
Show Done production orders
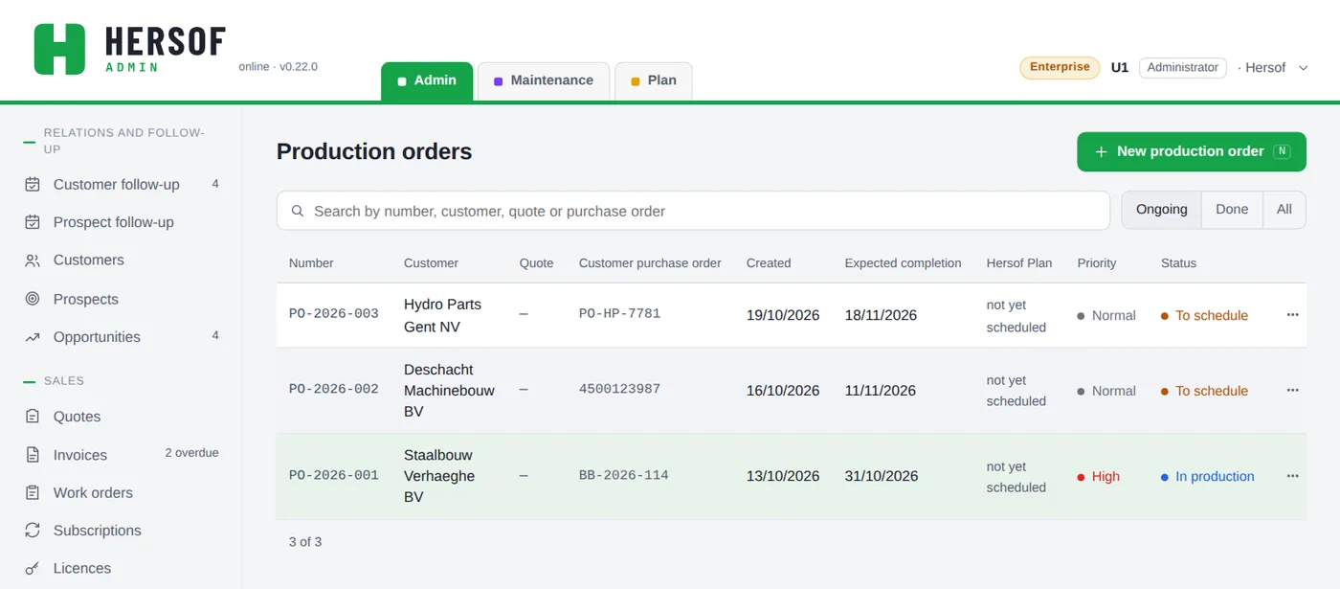click(x=1232, y=210)
